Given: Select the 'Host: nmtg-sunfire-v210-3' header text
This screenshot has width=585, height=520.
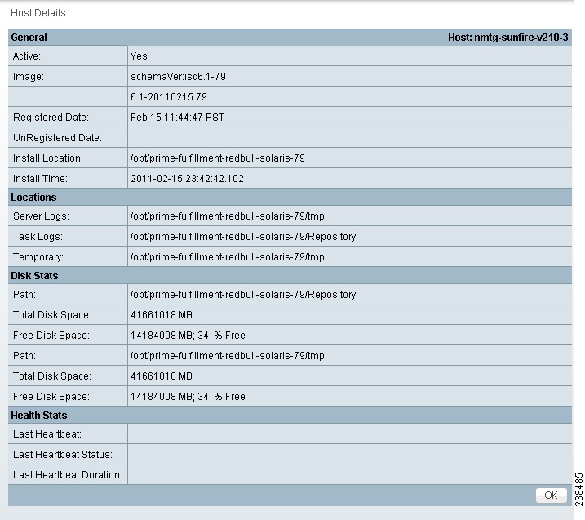Looking at the screenshot, I should [x=507, y=38].
